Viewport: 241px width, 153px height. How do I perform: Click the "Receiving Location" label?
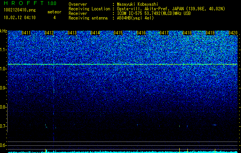(89, 9)
